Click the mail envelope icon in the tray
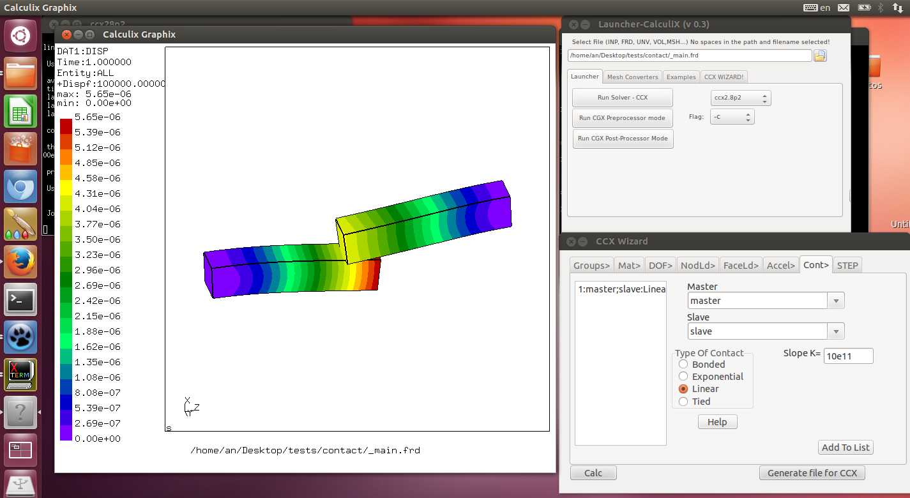 click(844, 7)
